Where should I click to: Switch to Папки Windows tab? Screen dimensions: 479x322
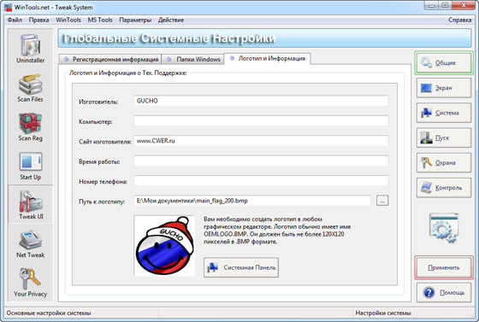(192, 59)
